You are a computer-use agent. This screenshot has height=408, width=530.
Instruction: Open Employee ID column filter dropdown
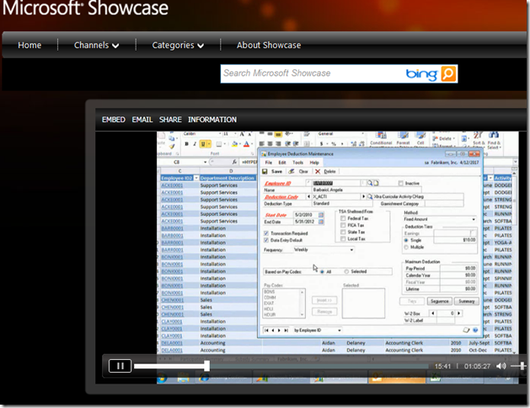[196, 178]
